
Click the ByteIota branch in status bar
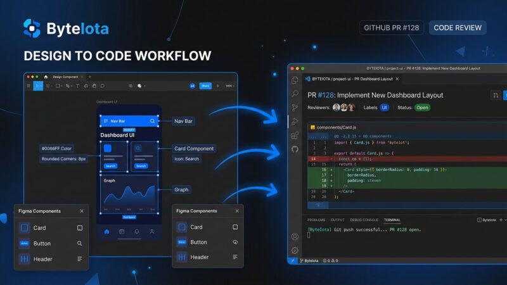pyautogui.click(x=309, y=260)
